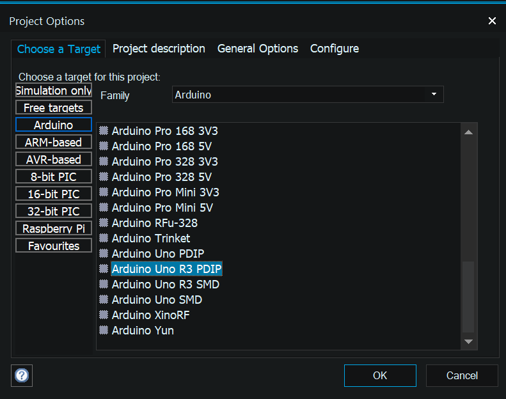
Task: Click chip icon next to Arduino RFu-328
Action: (x=104, y=223)
